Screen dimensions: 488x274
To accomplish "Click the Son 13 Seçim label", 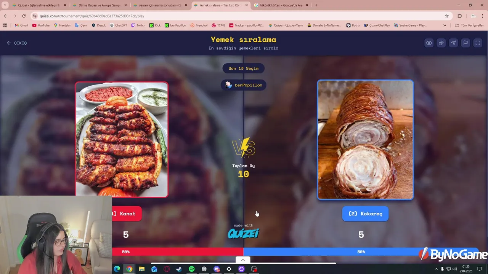I will pyautogui.click(x=243, y=68).
